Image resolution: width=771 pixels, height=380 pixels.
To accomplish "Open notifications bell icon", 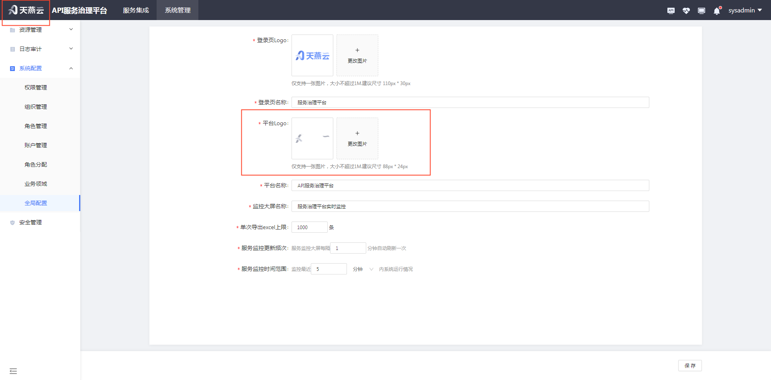I will click(717, 10).
